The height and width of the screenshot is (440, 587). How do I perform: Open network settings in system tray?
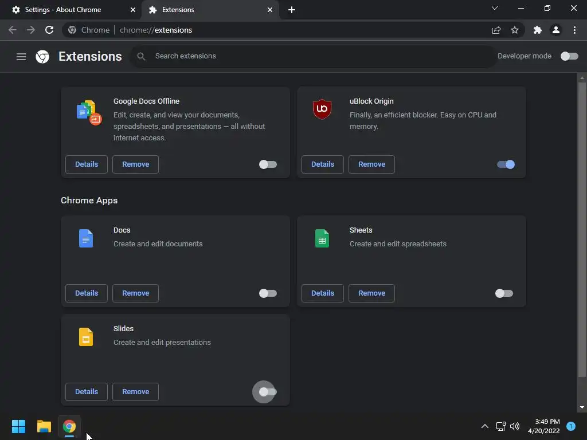[x=500, y=426]
